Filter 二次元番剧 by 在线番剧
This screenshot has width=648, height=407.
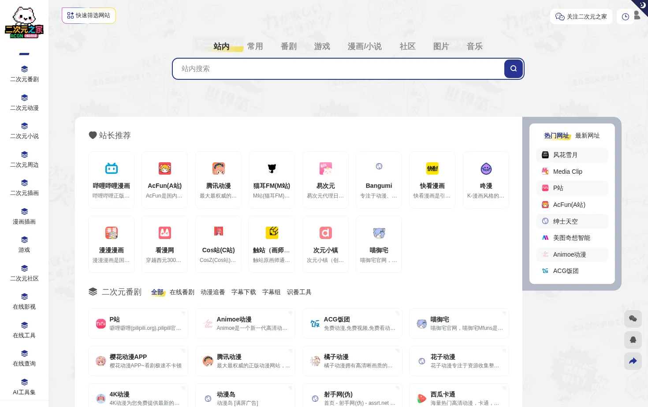[x=182, y=292]
